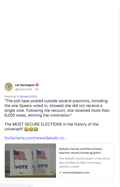Click the MOST SECURE ELECTIONS sentence
Screen dimensions: 120x187
[x=52, y=126]
